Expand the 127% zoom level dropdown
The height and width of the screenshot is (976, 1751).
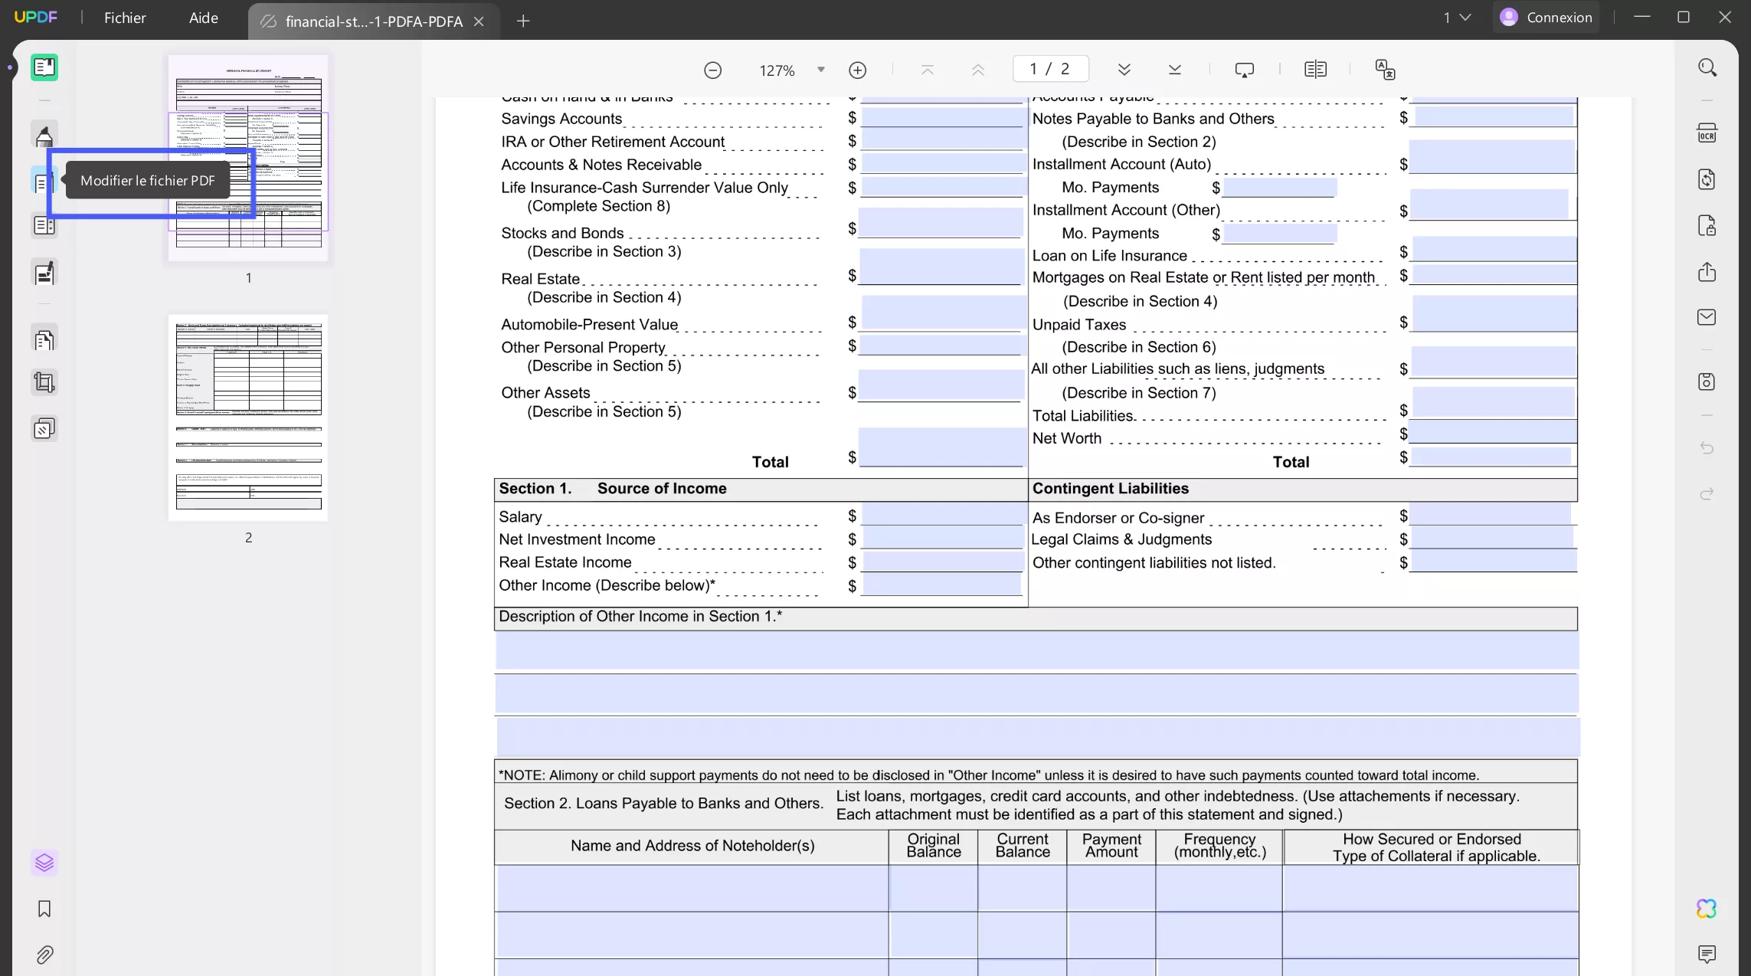pyautogui.click(x=820, y=70)
